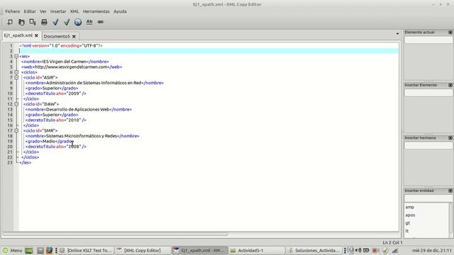The image size is (454, 255).
Task: Click the Ln 2 Col 1 status indicator
Action: 392,242
